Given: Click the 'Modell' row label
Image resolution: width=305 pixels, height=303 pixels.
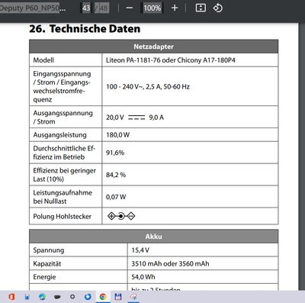Looking at the screenshot, I should [x=43, y=60].
